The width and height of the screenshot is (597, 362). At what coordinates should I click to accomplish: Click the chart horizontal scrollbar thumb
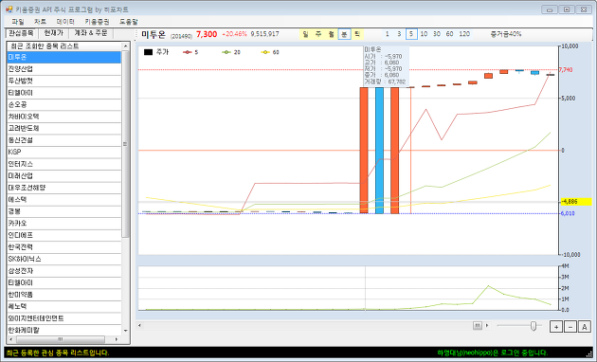[478, 325]
